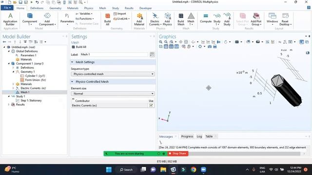This screenshot has height=175, width=312.
Task: Expand the Materials node under Component 1
Action: 13,84
